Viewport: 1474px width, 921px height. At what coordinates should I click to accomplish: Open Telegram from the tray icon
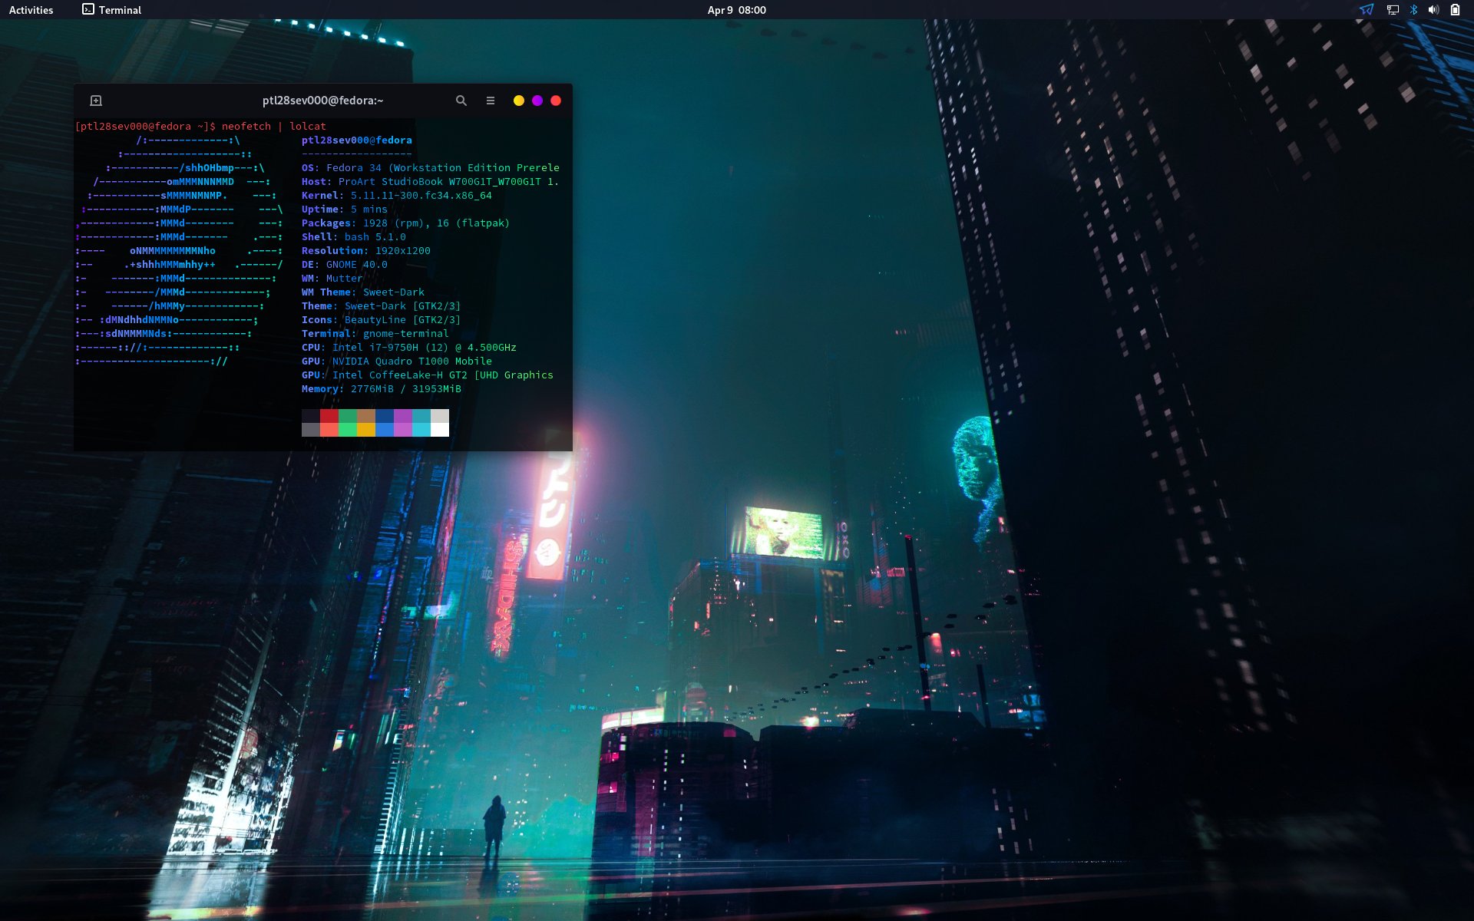[1367, 10]
